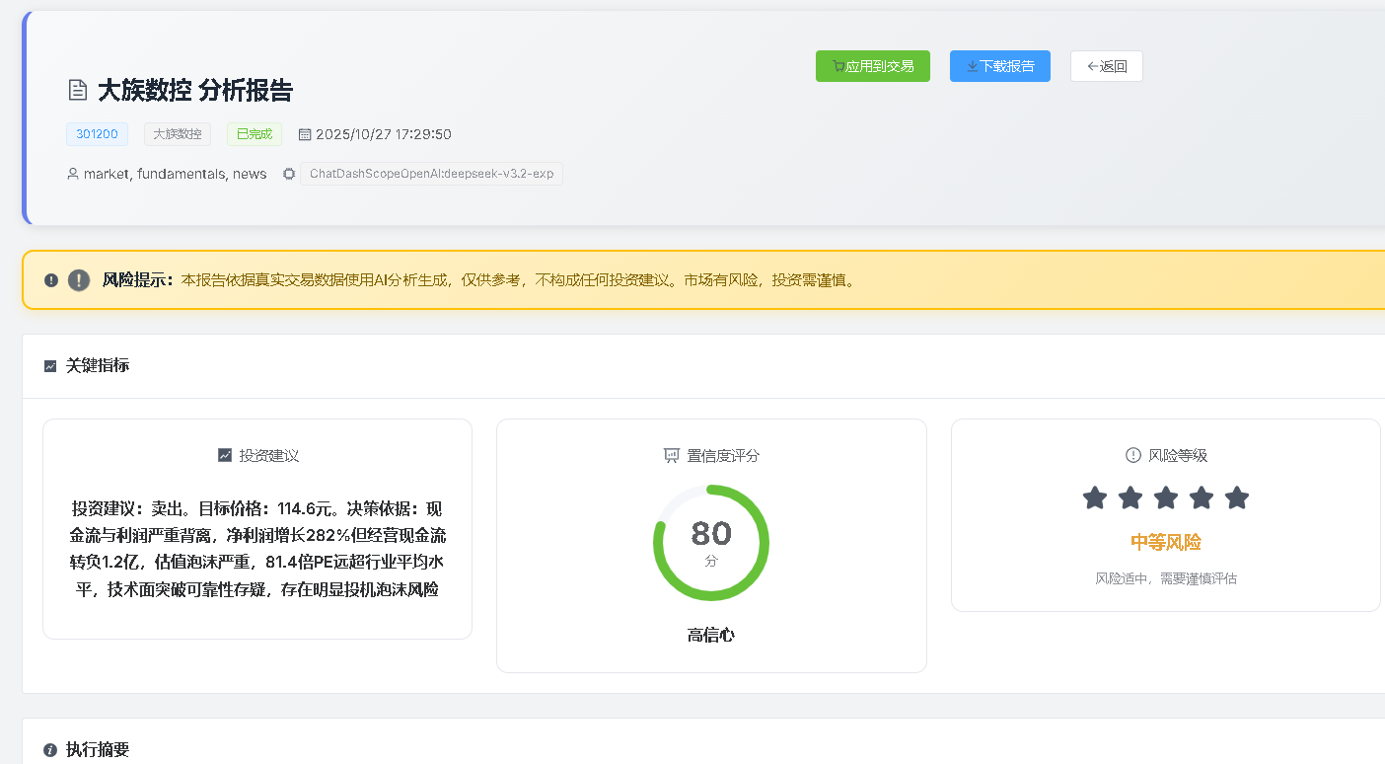Click the presentation icon beside 置信度评分
The image size is (1385, 764).
point(672,455)
